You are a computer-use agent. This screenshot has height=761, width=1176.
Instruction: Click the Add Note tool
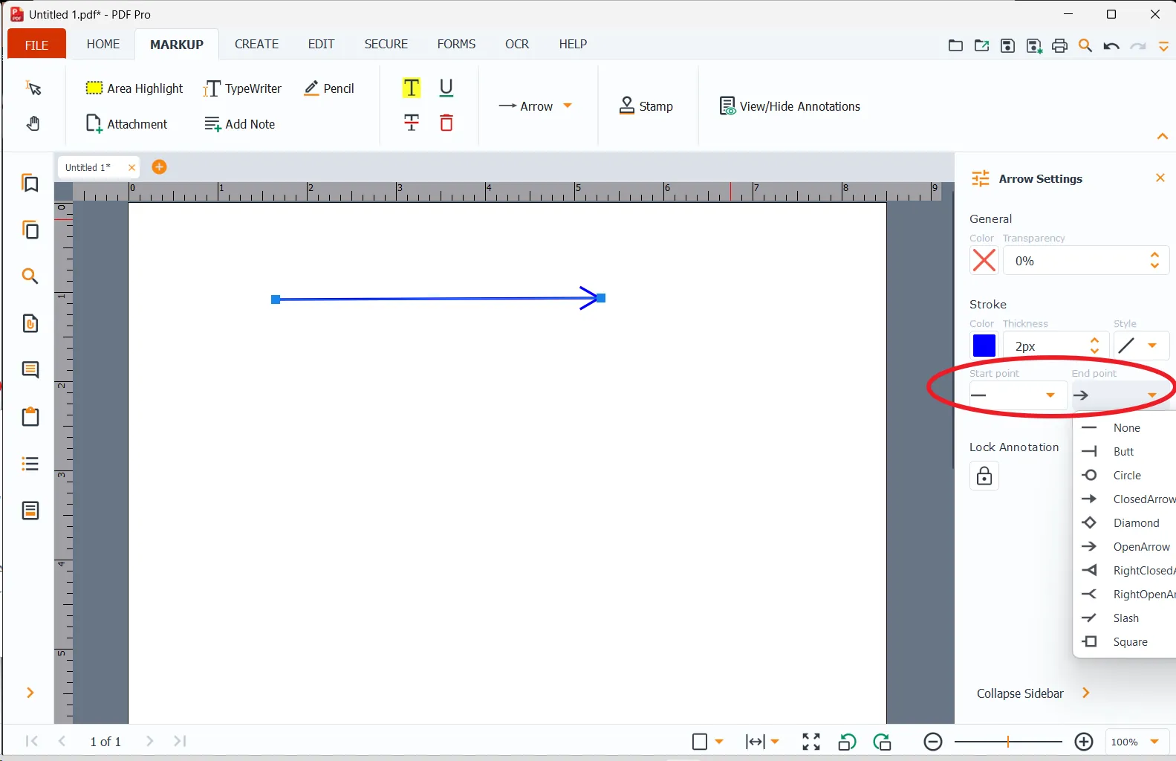point(240,124)
